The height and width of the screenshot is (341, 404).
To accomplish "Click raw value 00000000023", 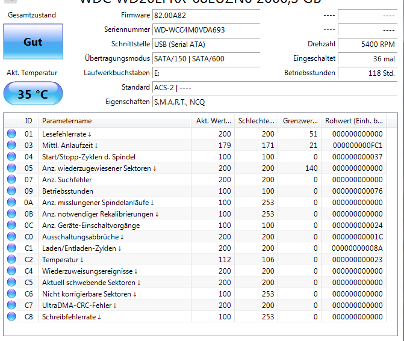I will (x=358, y=260).
